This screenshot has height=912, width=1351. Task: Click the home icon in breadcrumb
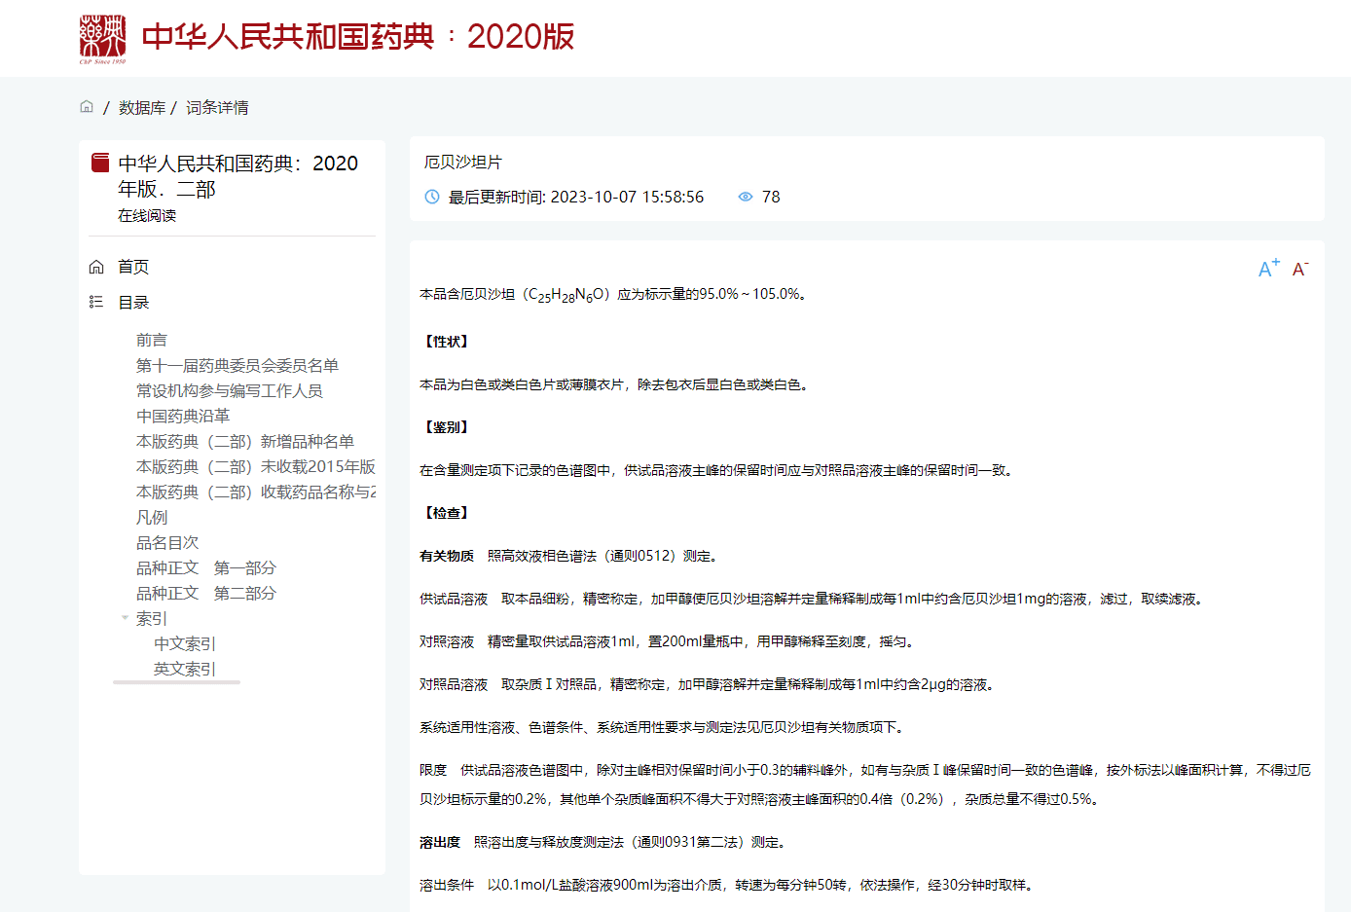point(87,107)
